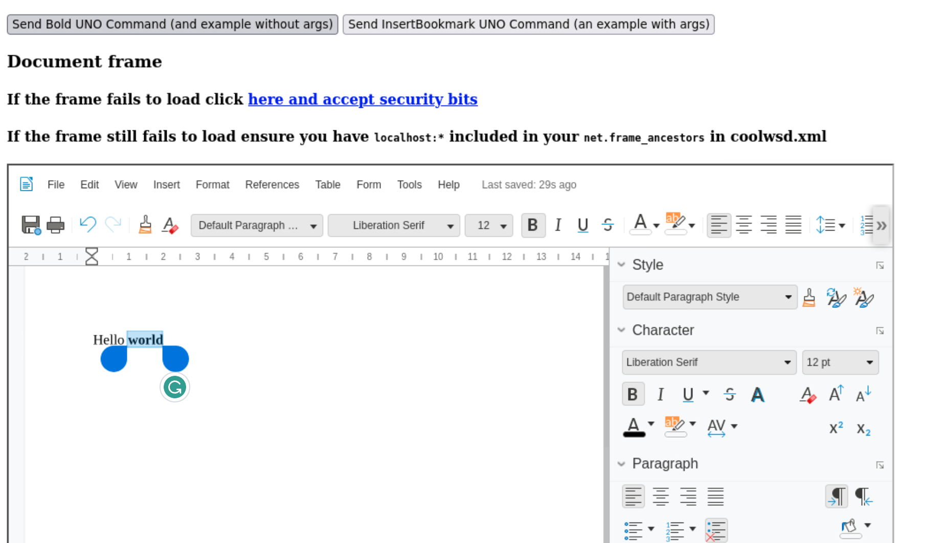The width and height of the screenshot is (945, 543).
Task: Show more toolbar items via double chevron
Action: tap(882, 225)
